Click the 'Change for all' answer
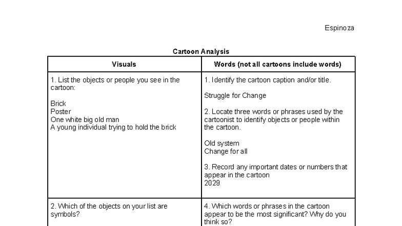This screenshot has height=226, width=402. 226,151
